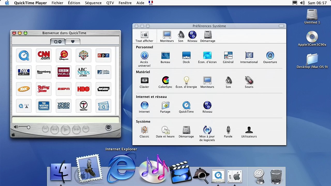The height and width of the screenshot is (186, 331).
Task: Select the Untitled 1 drive on desktop
Action: [x=312, y=17]
